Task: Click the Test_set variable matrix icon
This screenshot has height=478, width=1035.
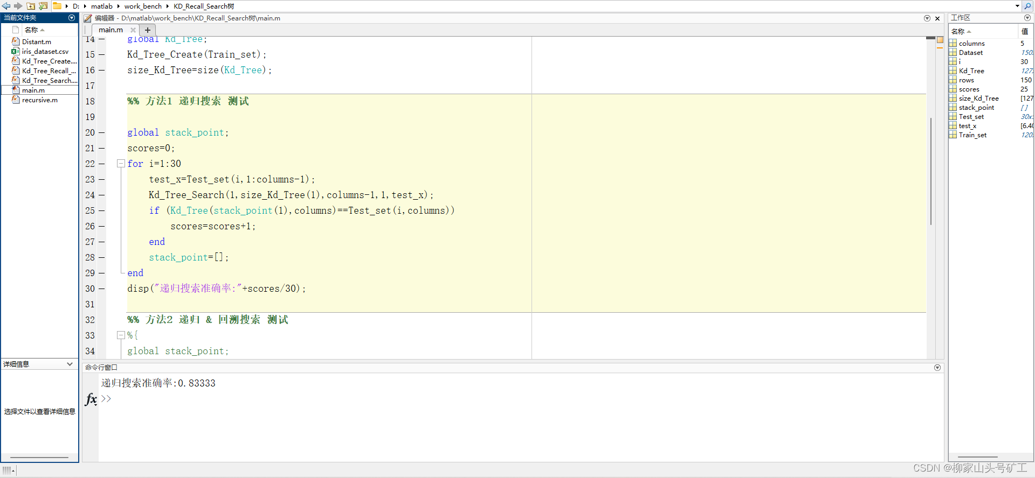Action: [x=953, y=117]
